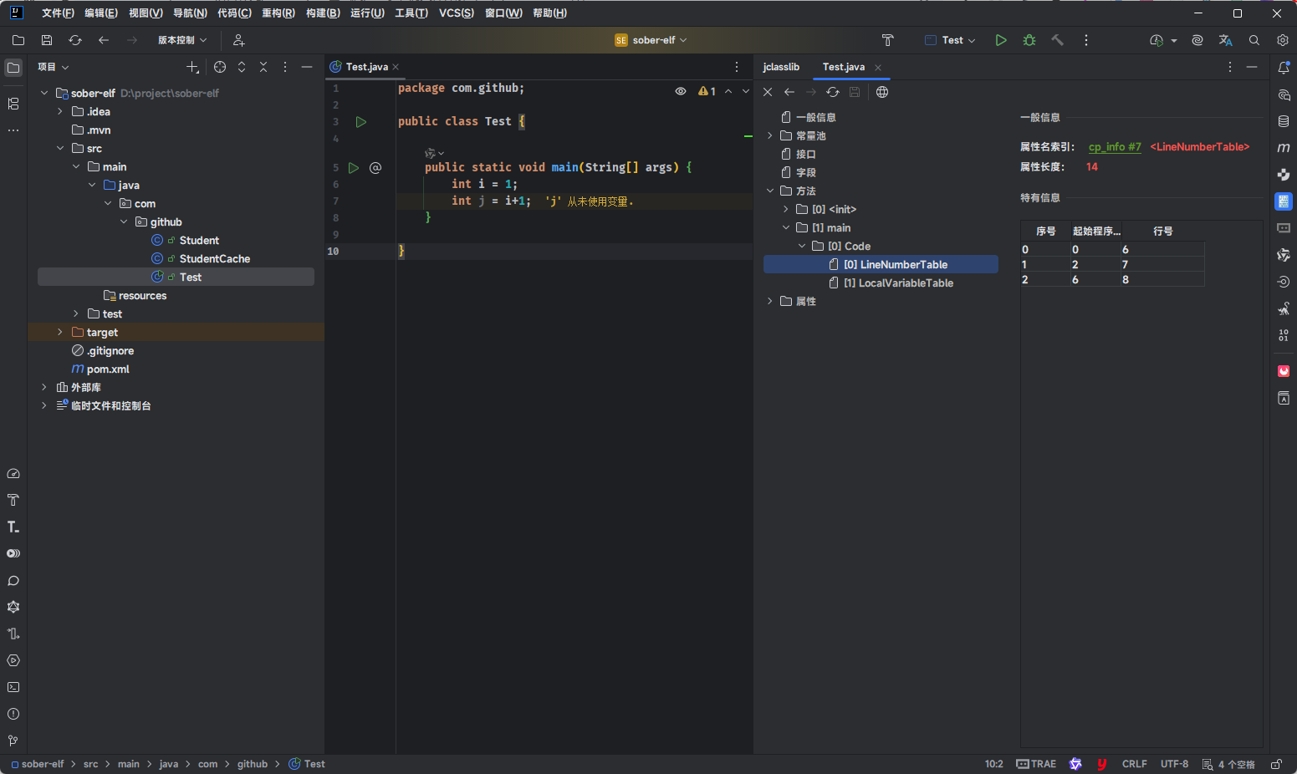Click the Debug bug icon
This screenshot has height=774, width=1297.
(1029, 40)
